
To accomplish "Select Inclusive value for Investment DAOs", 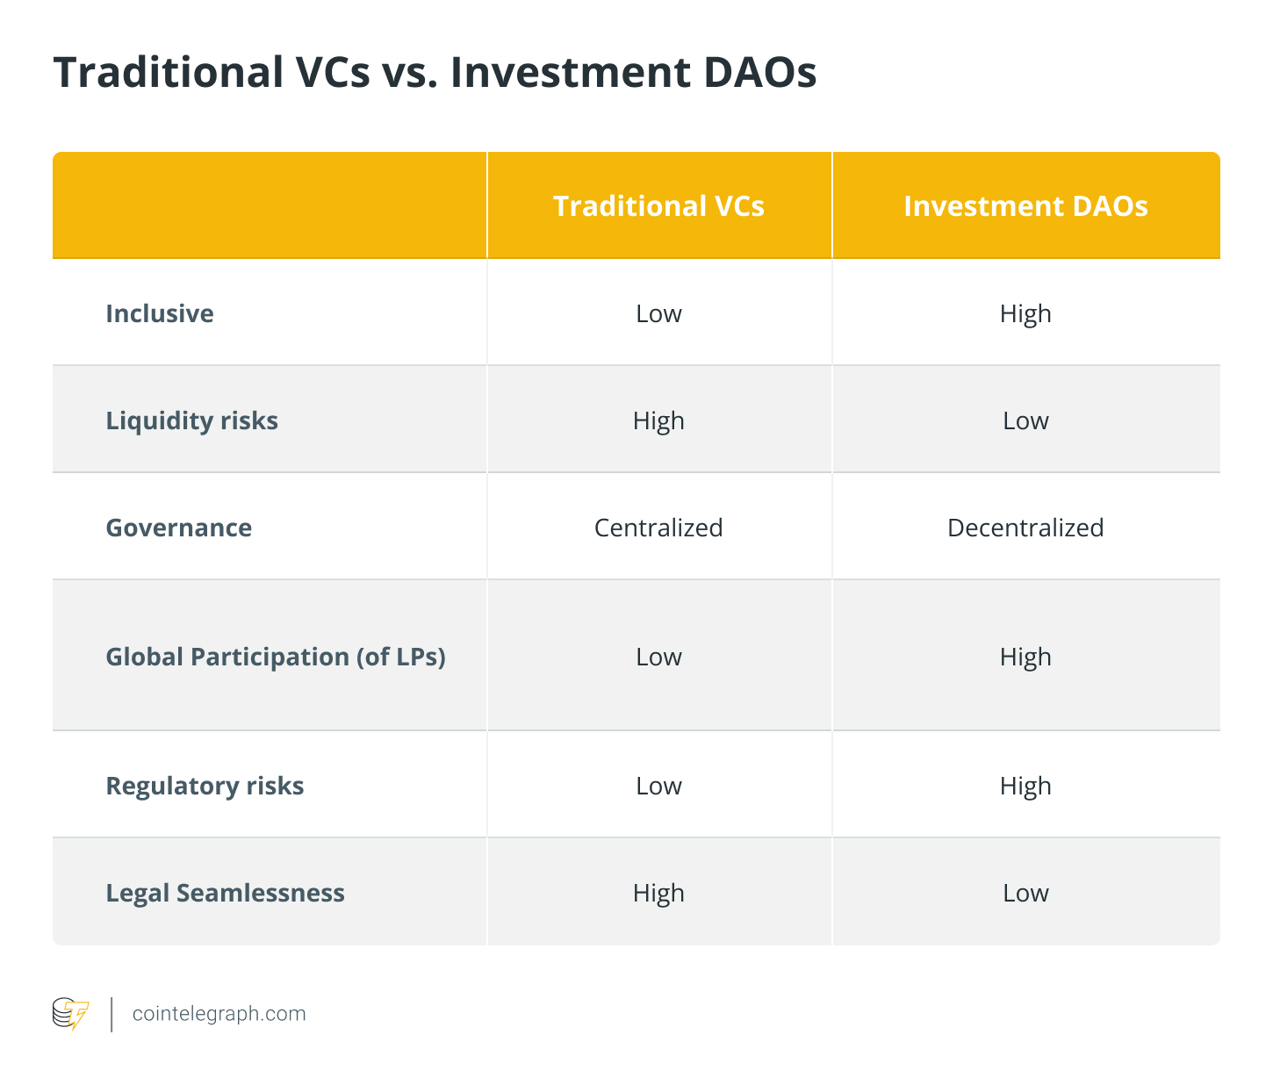I will click(1025, 313).
